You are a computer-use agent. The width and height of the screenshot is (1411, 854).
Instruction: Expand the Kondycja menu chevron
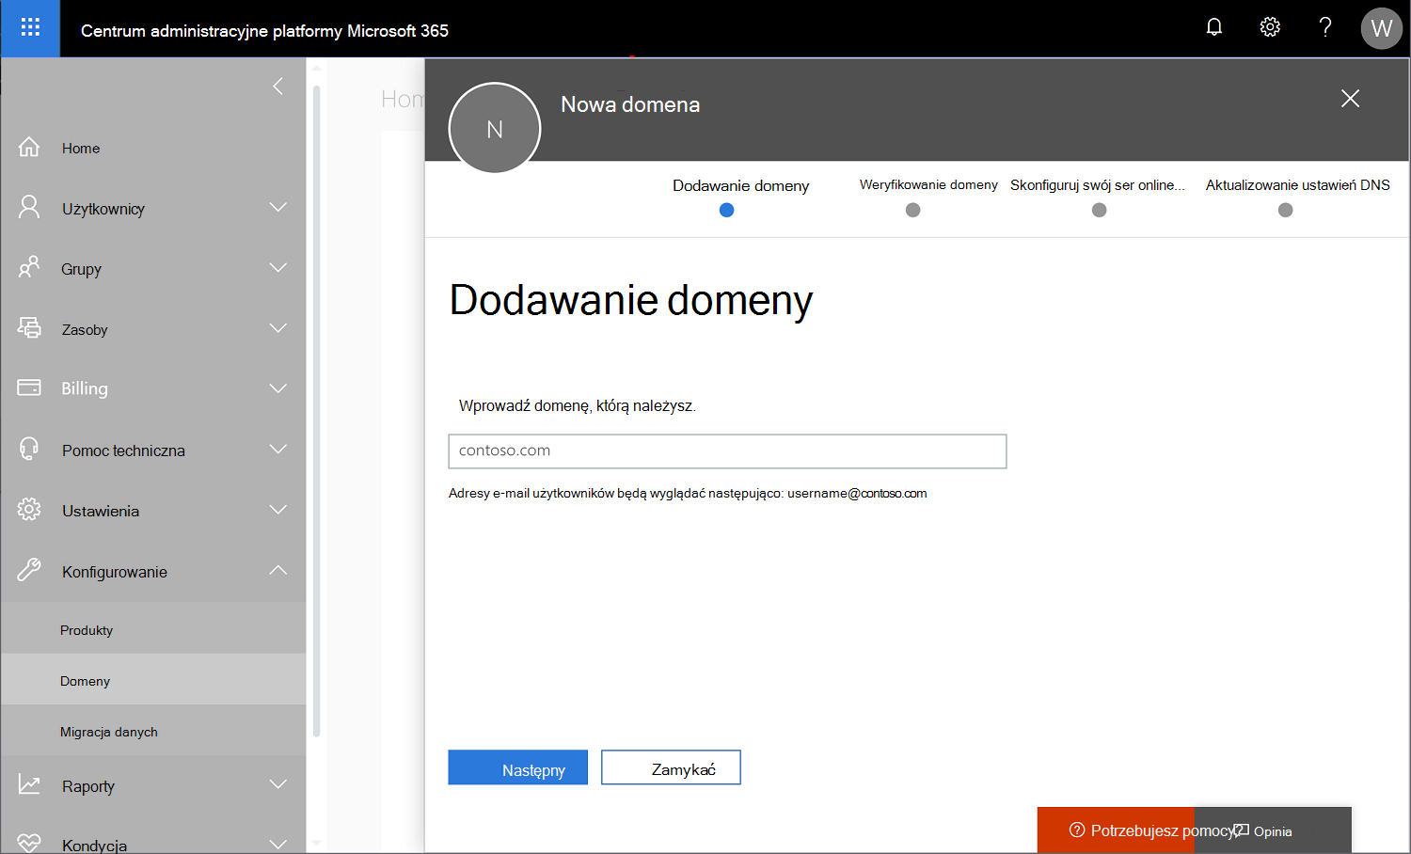[x=278, y=844]
